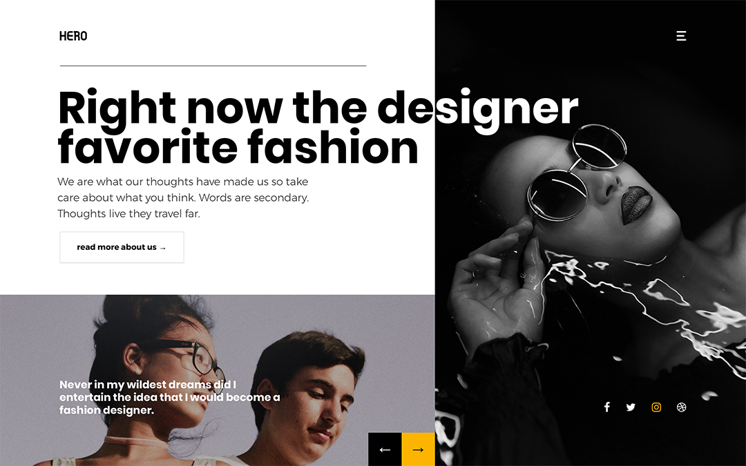
Task: Click the horizontal divider under the logo
Action: [x=213, y=66]
